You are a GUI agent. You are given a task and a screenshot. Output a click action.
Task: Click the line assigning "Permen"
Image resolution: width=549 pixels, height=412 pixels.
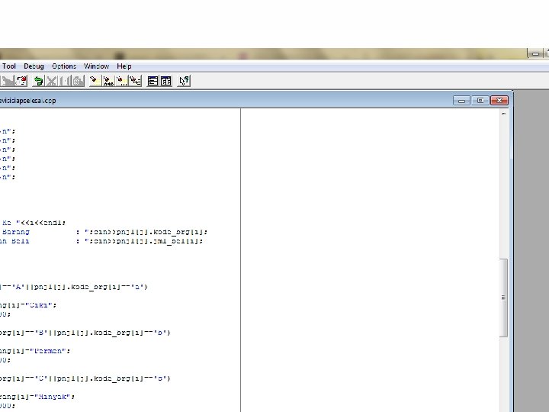click(35, 351)
